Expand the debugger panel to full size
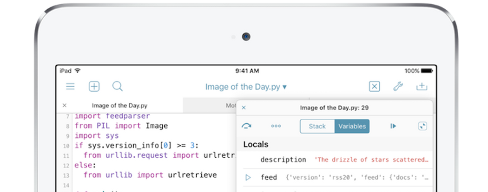This screenshot has height=192, width=488. point(422,126)
